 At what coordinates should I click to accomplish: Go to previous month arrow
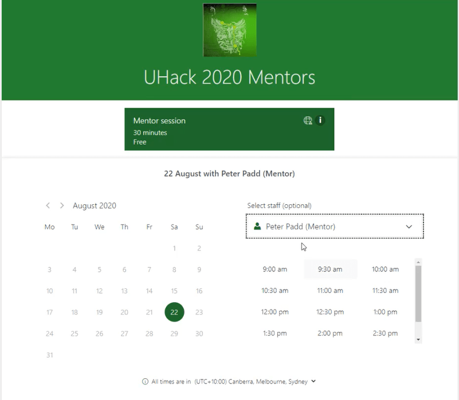pos(48,205)
